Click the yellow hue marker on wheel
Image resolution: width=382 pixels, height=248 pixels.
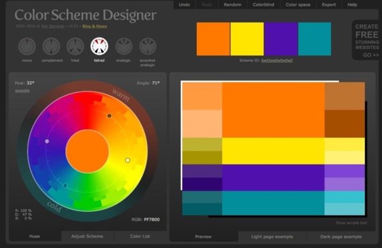tap(128, 160)
